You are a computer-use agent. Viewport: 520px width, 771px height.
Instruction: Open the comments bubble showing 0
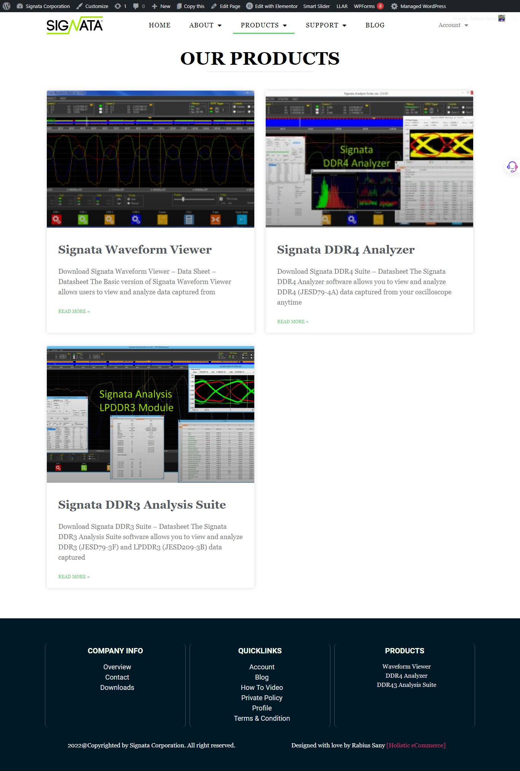point(139,6)
